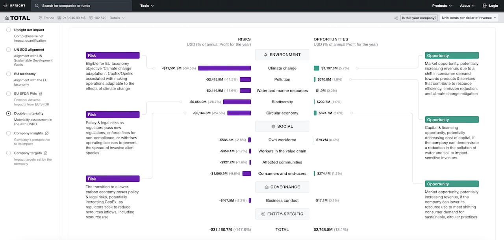Select the Upright net impact view

[x=8, y=30]
